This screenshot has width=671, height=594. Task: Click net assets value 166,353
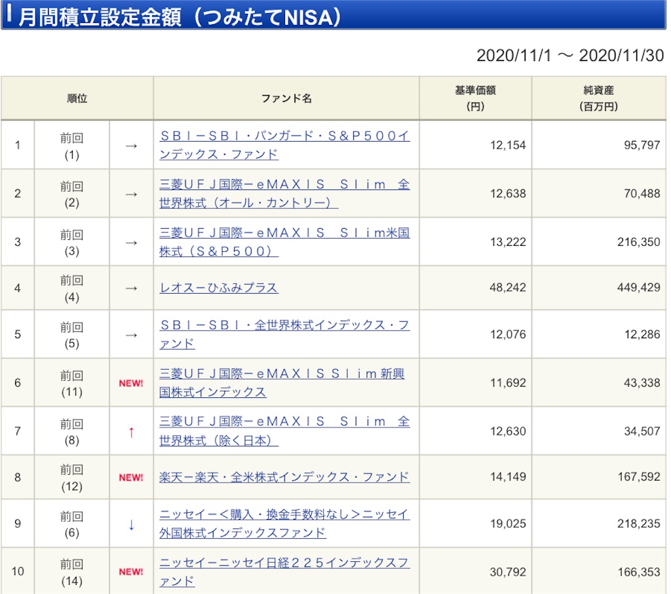(x=638, y=572)
